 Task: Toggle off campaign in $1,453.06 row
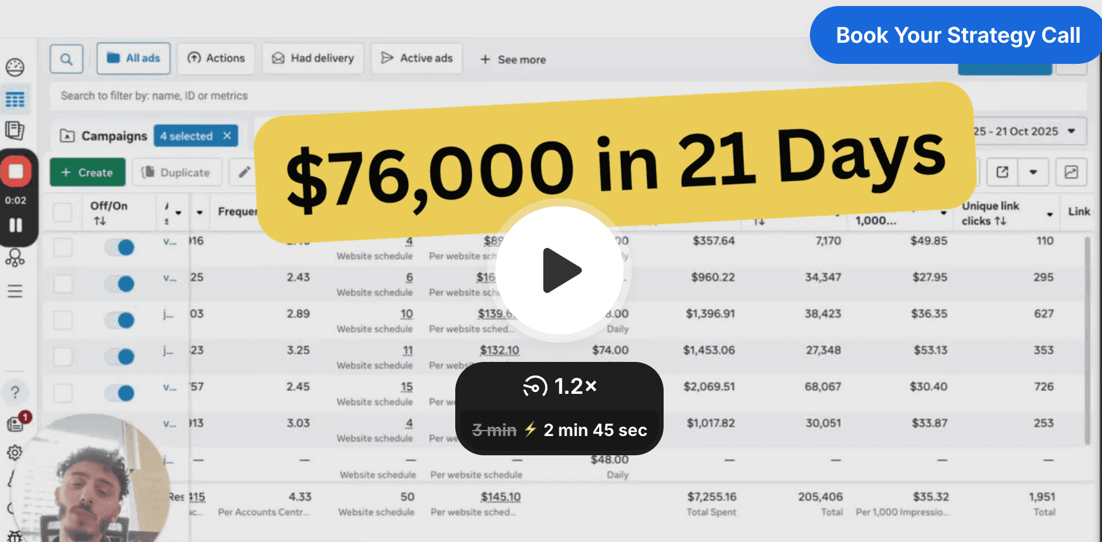pyautogui.click(x=119, y=357)
